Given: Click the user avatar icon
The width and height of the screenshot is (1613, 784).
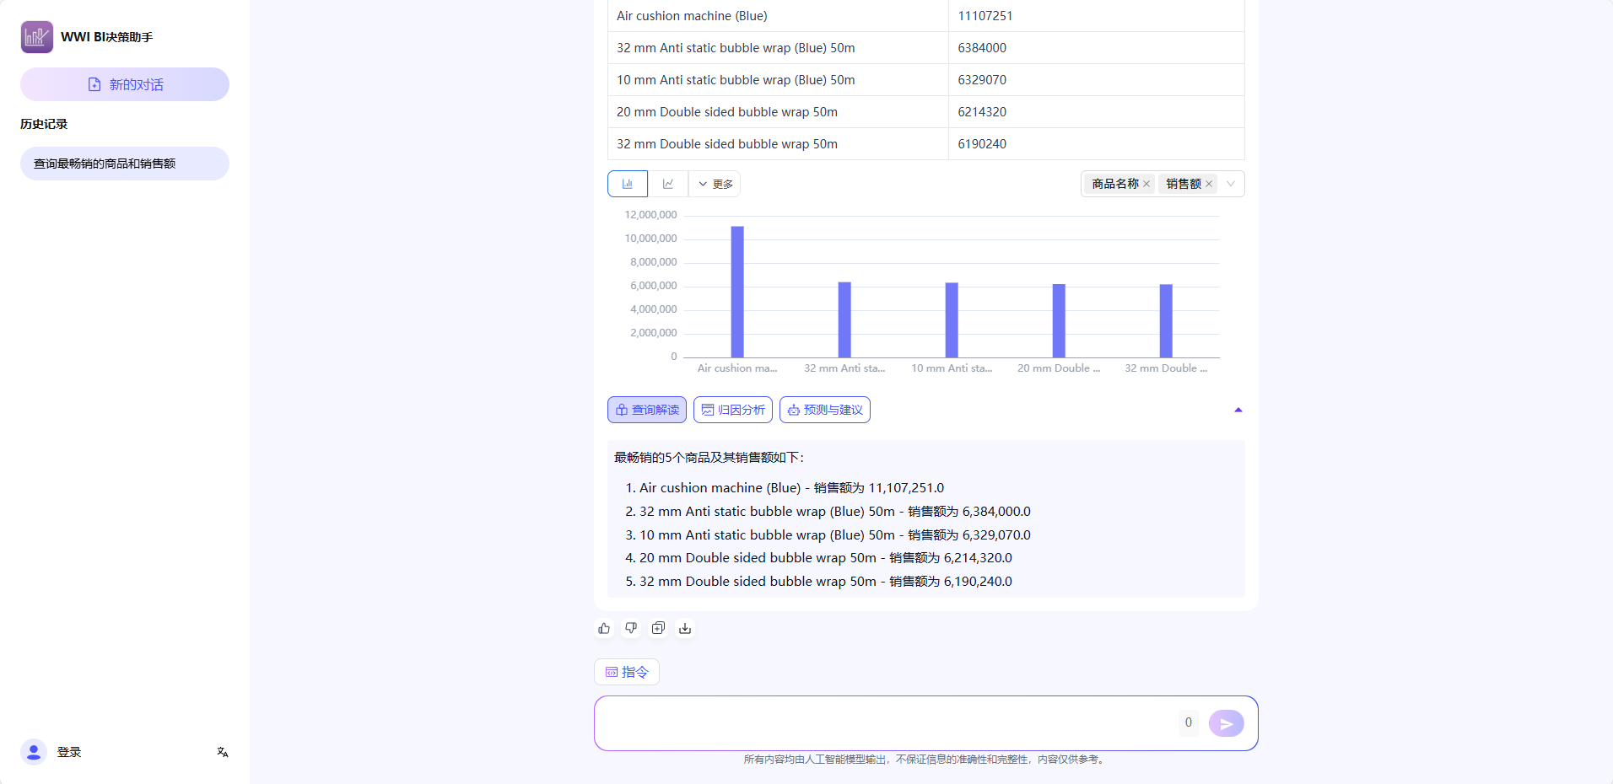Looking at the screenshot, I should click(34, 752).
